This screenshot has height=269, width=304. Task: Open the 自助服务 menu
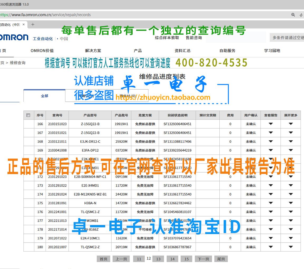pyautogui.click(x=227, y=51)
